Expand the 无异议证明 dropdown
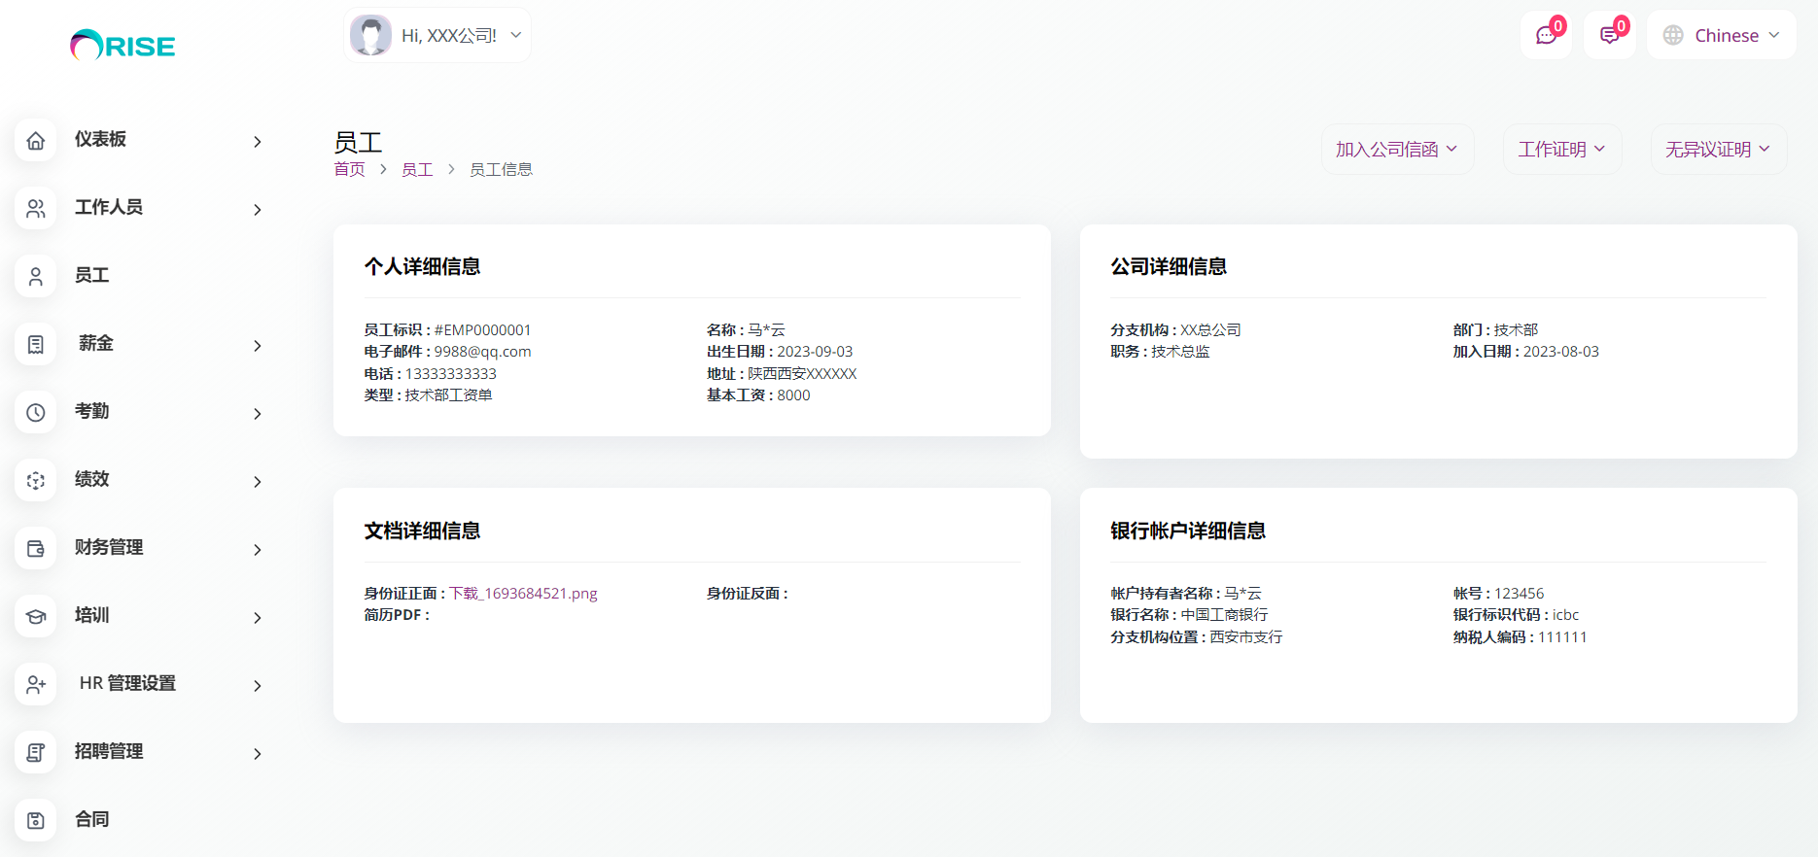Viewport: 1818px width, 857px height. pyautogui.click(x=1718, y=150)
